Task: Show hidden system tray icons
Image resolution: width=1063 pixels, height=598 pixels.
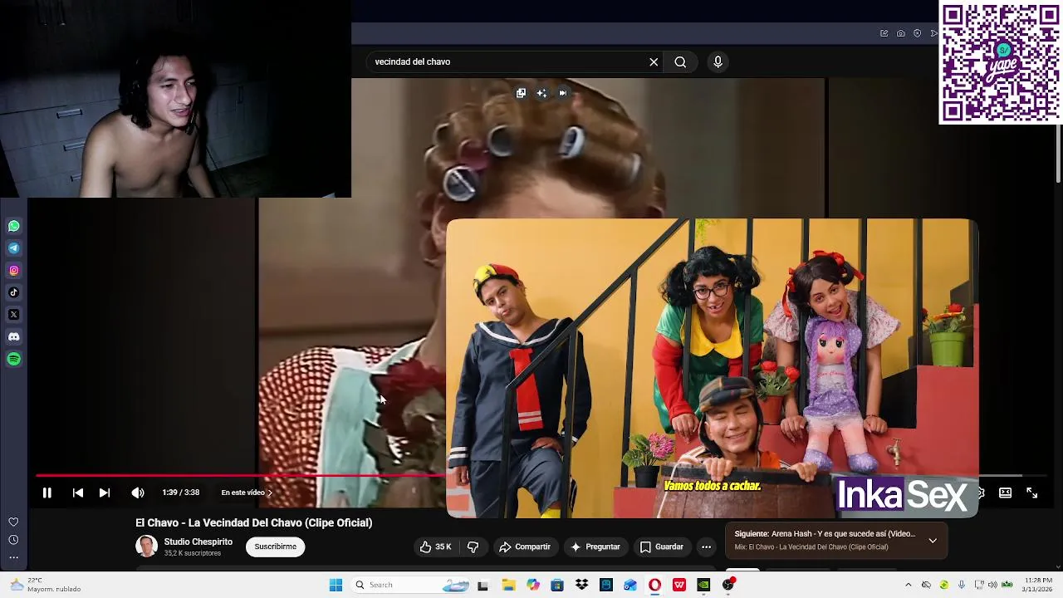Action: point(908,585)
